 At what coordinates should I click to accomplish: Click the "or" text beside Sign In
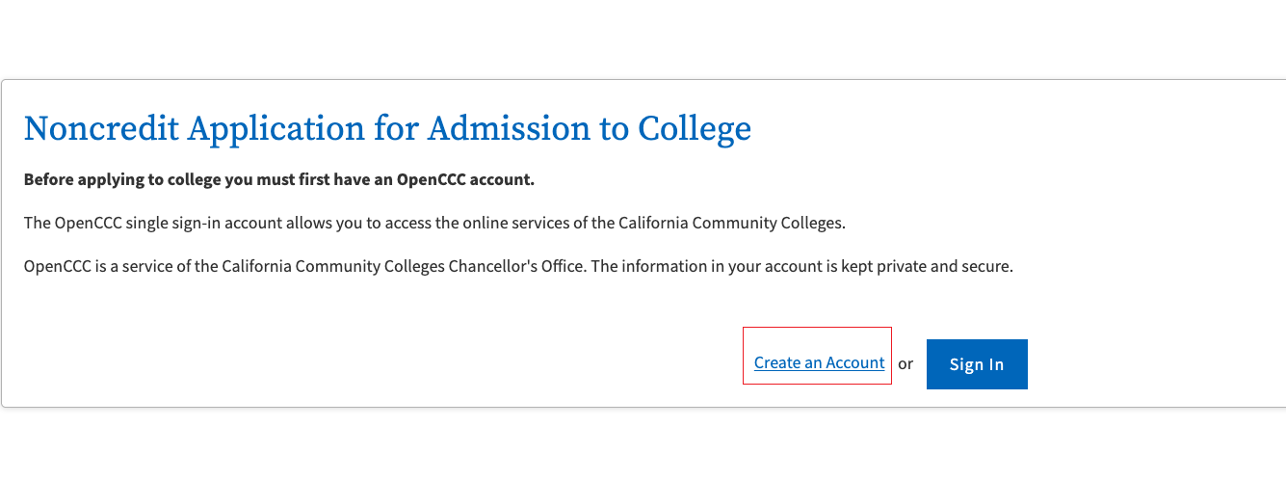[x=905, y=363]
